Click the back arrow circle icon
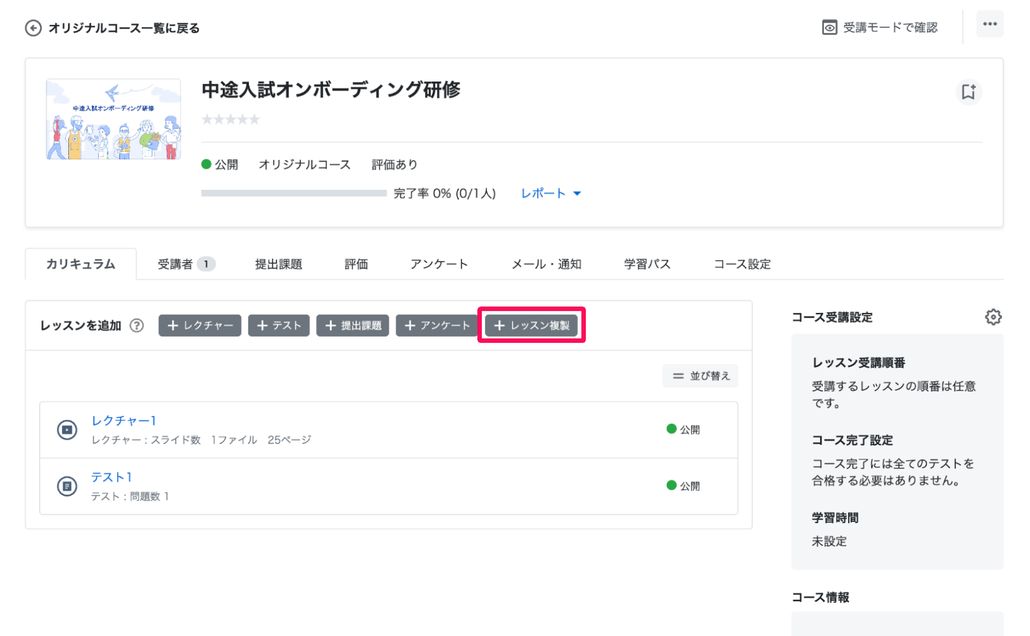Viewport: 1030px width, 636px height. coord(33,28)
